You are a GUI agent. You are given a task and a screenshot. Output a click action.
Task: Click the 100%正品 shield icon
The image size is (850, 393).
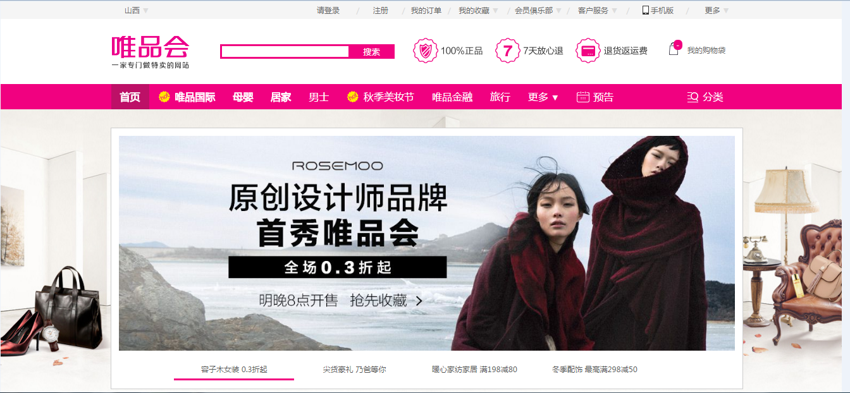point(425,51)
